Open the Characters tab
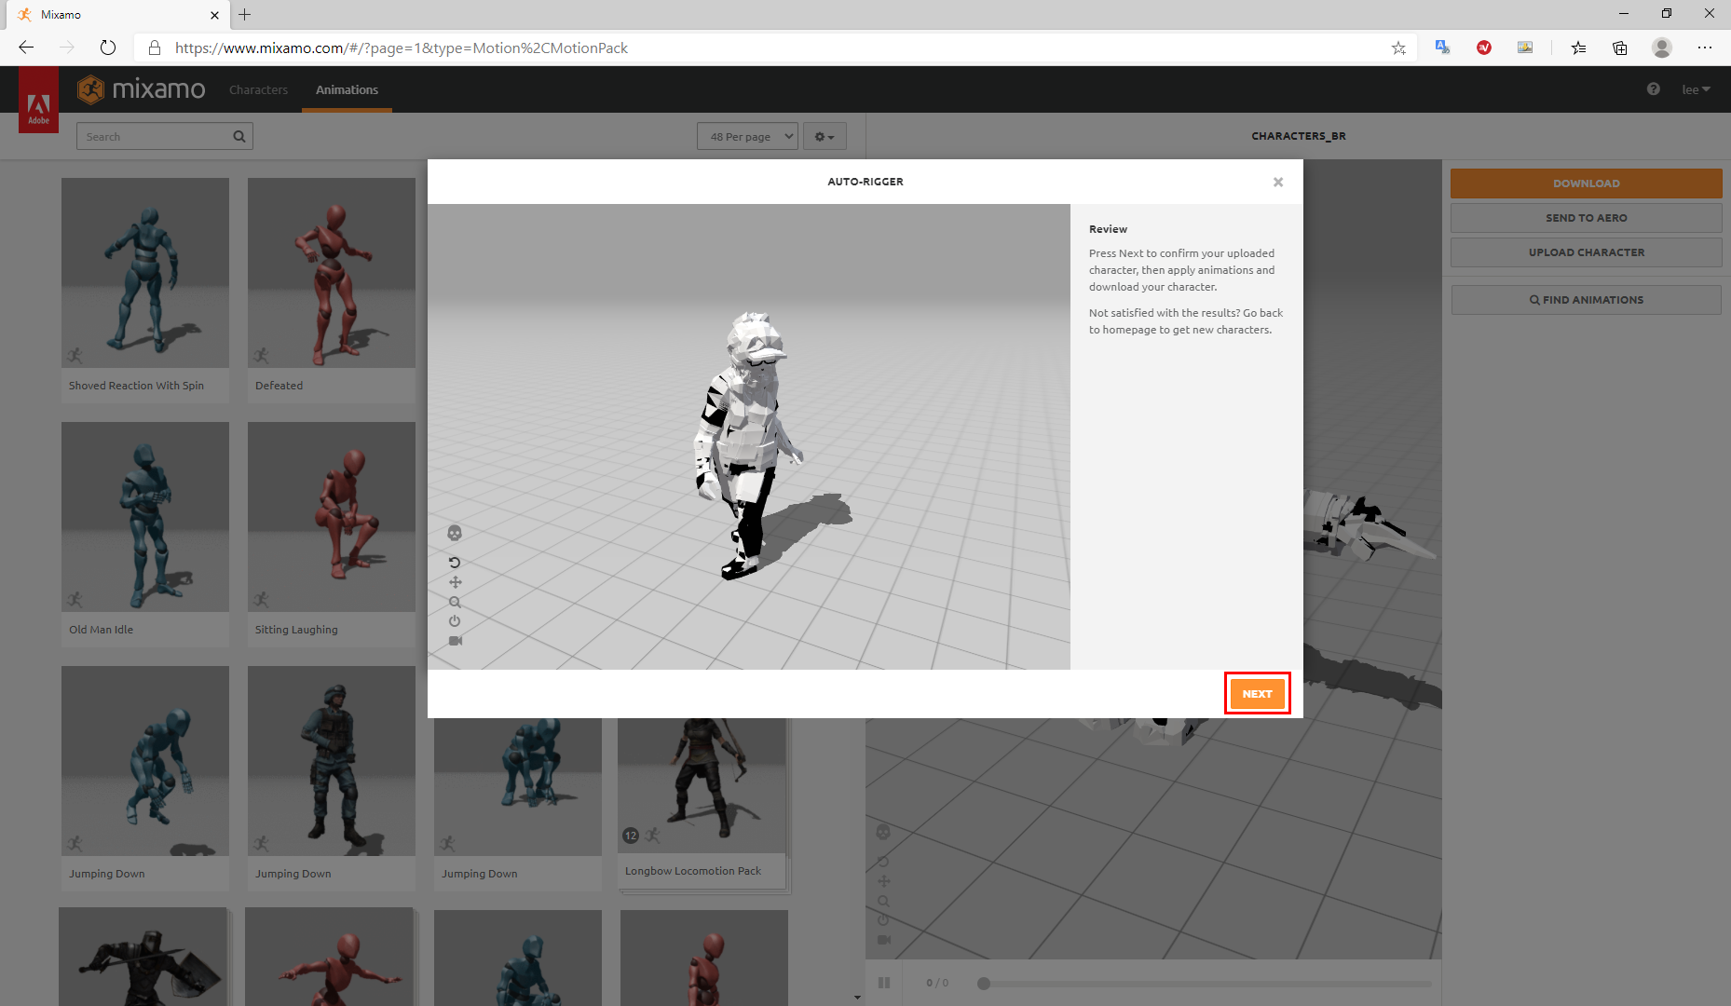1731x1006 pixels. coord(258,89)
